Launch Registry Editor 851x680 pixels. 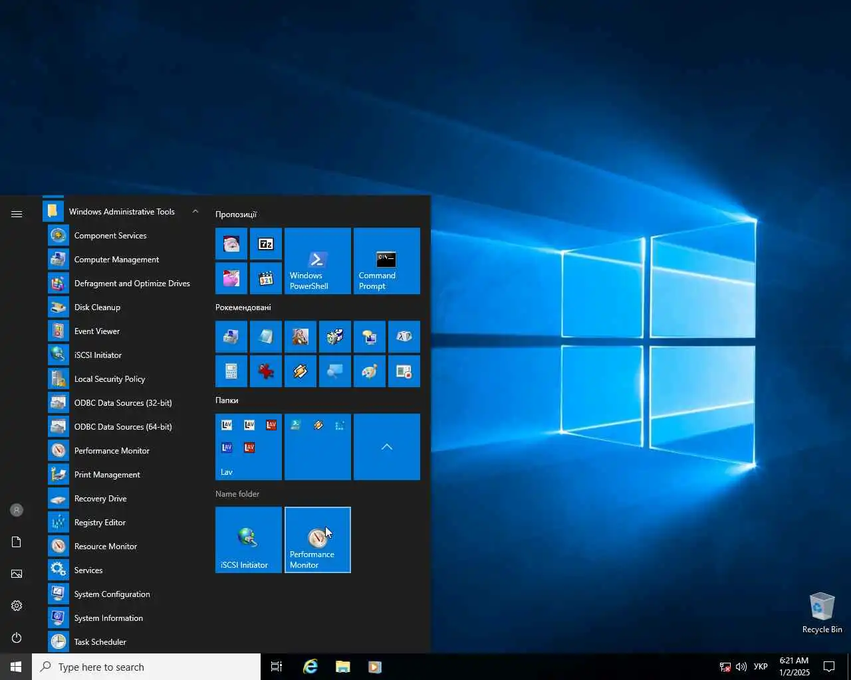click(x=122, y=523)
